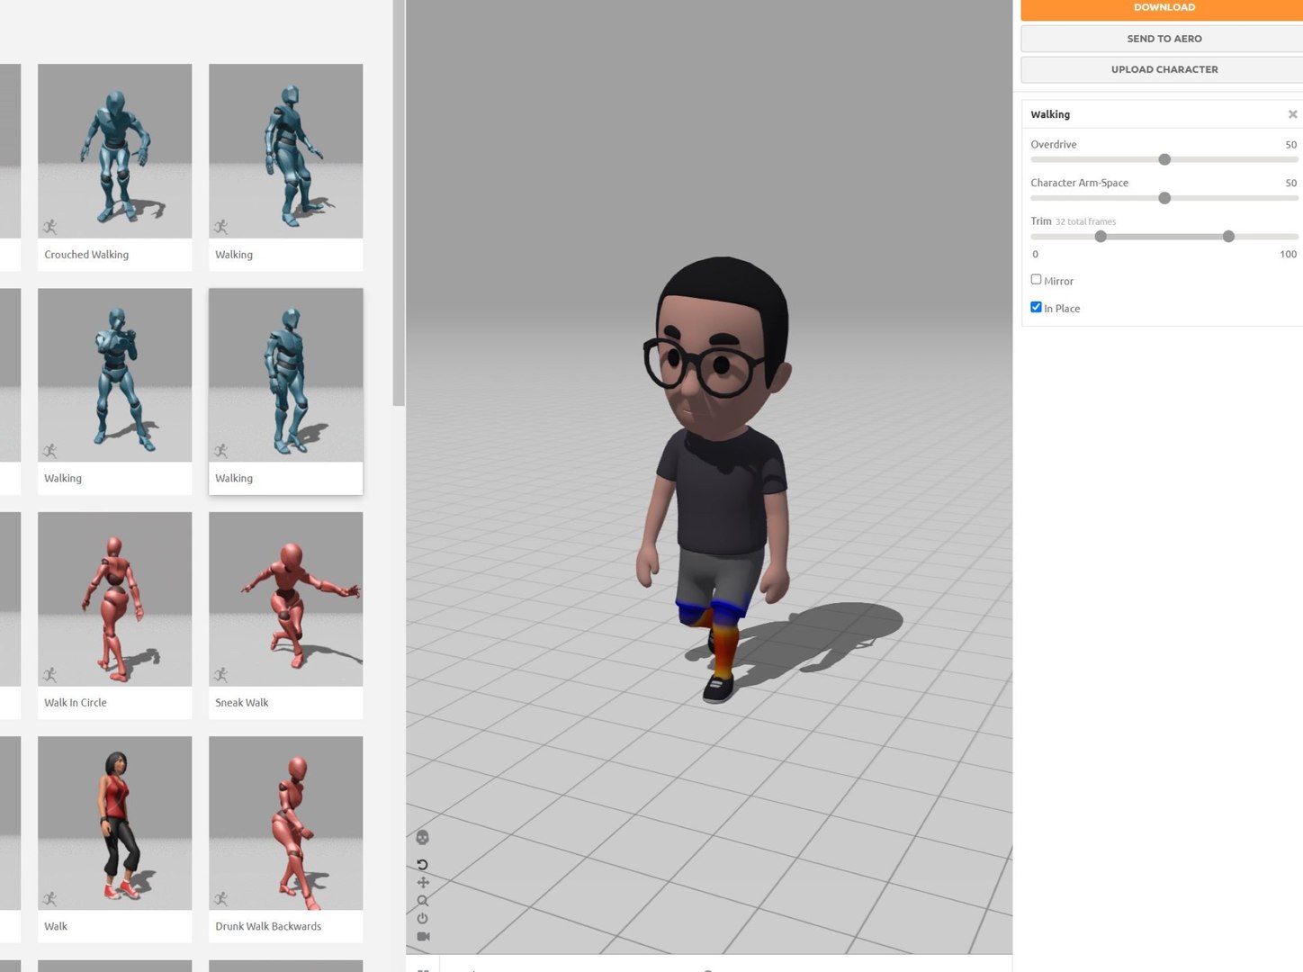
Task: Select the Walk In Circle animation thumbnail
Action: coord(114,599)
